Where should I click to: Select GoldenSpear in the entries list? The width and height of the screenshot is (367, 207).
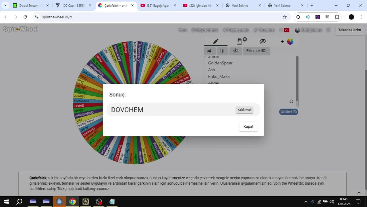220,63
